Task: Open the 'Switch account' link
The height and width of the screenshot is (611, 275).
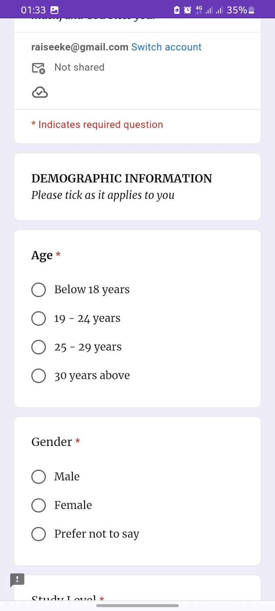Action: point(166,47)
